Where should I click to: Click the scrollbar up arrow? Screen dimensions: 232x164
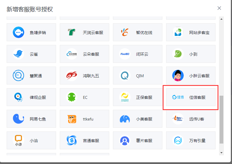point(222,19)
